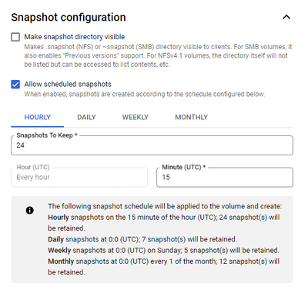Viewport: 308px width, 293px height.
Task: Enable the Make snapshot directory visible checkbox
Action: 15,37
